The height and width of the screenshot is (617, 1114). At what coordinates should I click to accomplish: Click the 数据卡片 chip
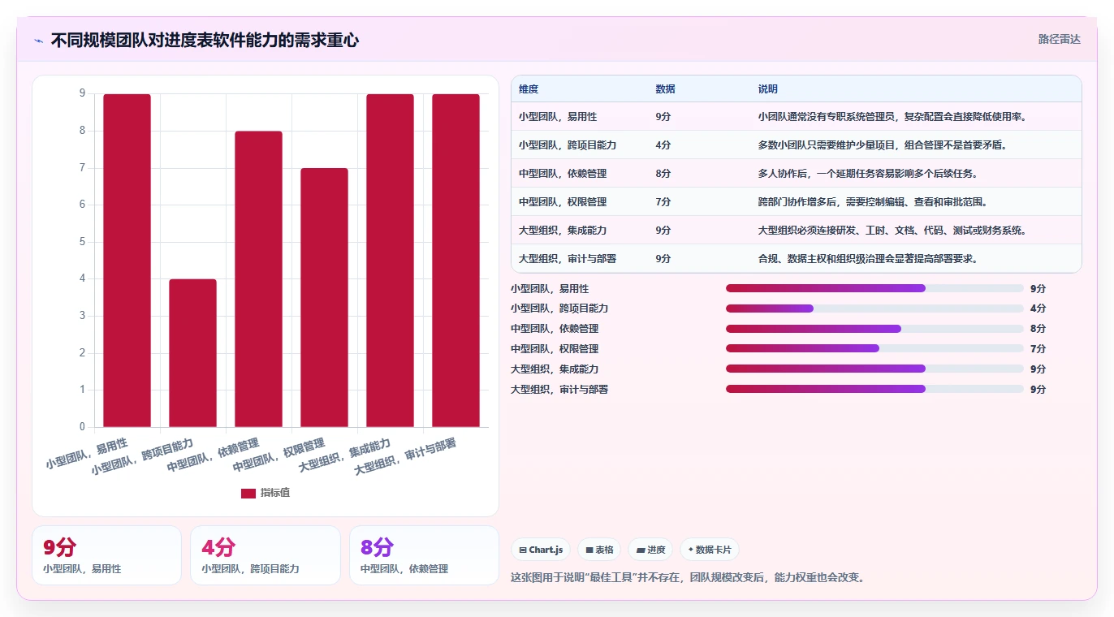point(710,550)
